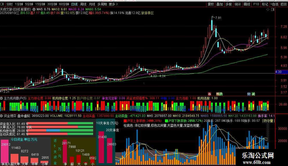Select the 日线 daily chart tab
288x166 pixels.
[74, 4]
